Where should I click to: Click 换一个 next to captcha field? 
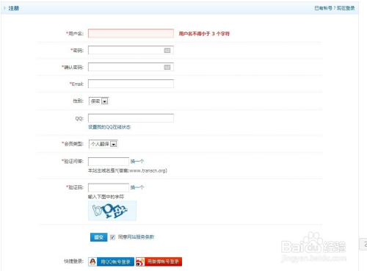(137, 187)
